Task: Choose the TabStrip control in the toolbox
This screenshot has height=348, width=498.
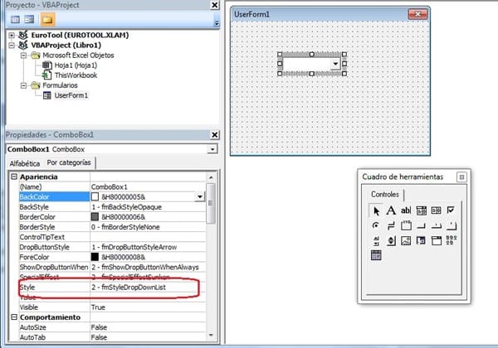Action: click(x=436, y=226)
